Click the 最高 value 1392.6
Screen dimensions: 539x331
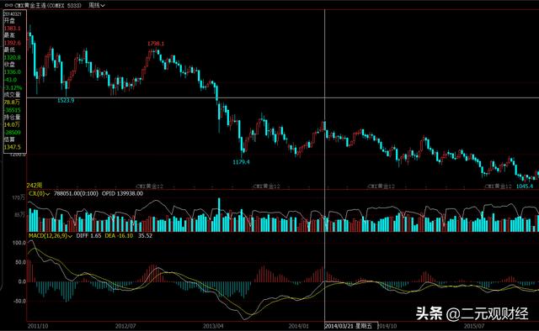click(x=13, y=43)
